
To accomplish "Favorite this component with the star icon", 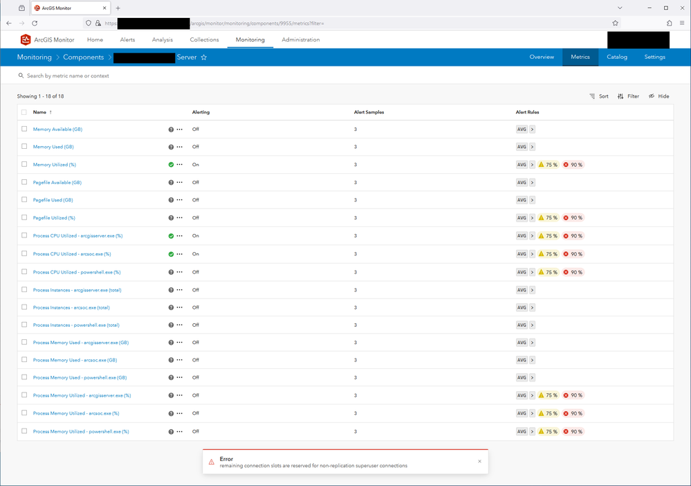I will point(203,57).
